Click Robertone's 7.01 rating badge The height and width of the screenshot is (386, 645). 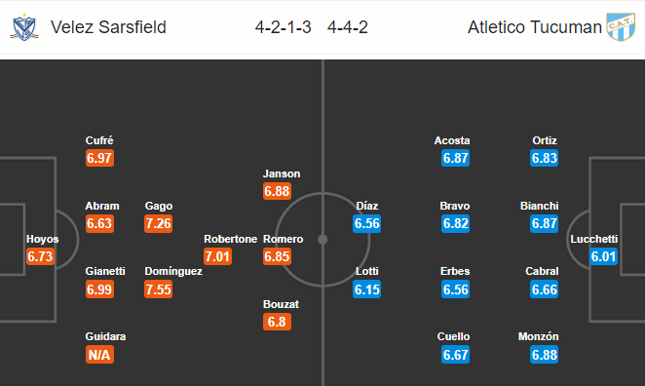(x=217, y=256)
